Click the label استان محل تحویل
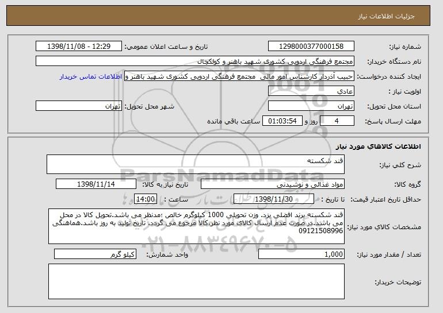The width and height of the screenshot is (443, 313). pos(394,107)
